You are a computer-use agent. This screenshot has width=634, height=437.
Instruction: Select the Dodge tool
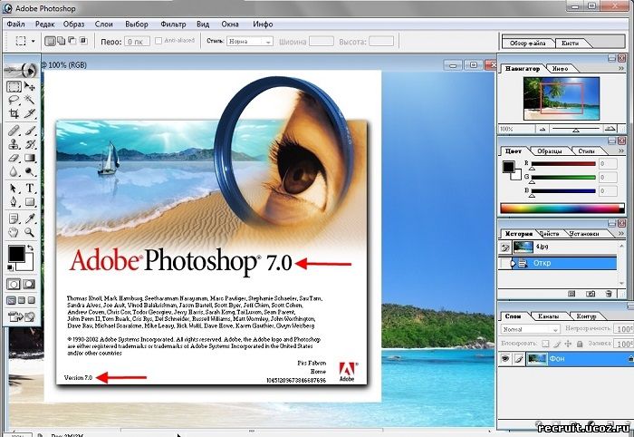[x=30, y=171]
